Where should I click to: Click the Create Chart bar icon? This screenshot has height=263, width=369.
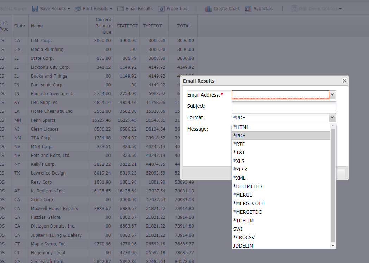(208, 9)
